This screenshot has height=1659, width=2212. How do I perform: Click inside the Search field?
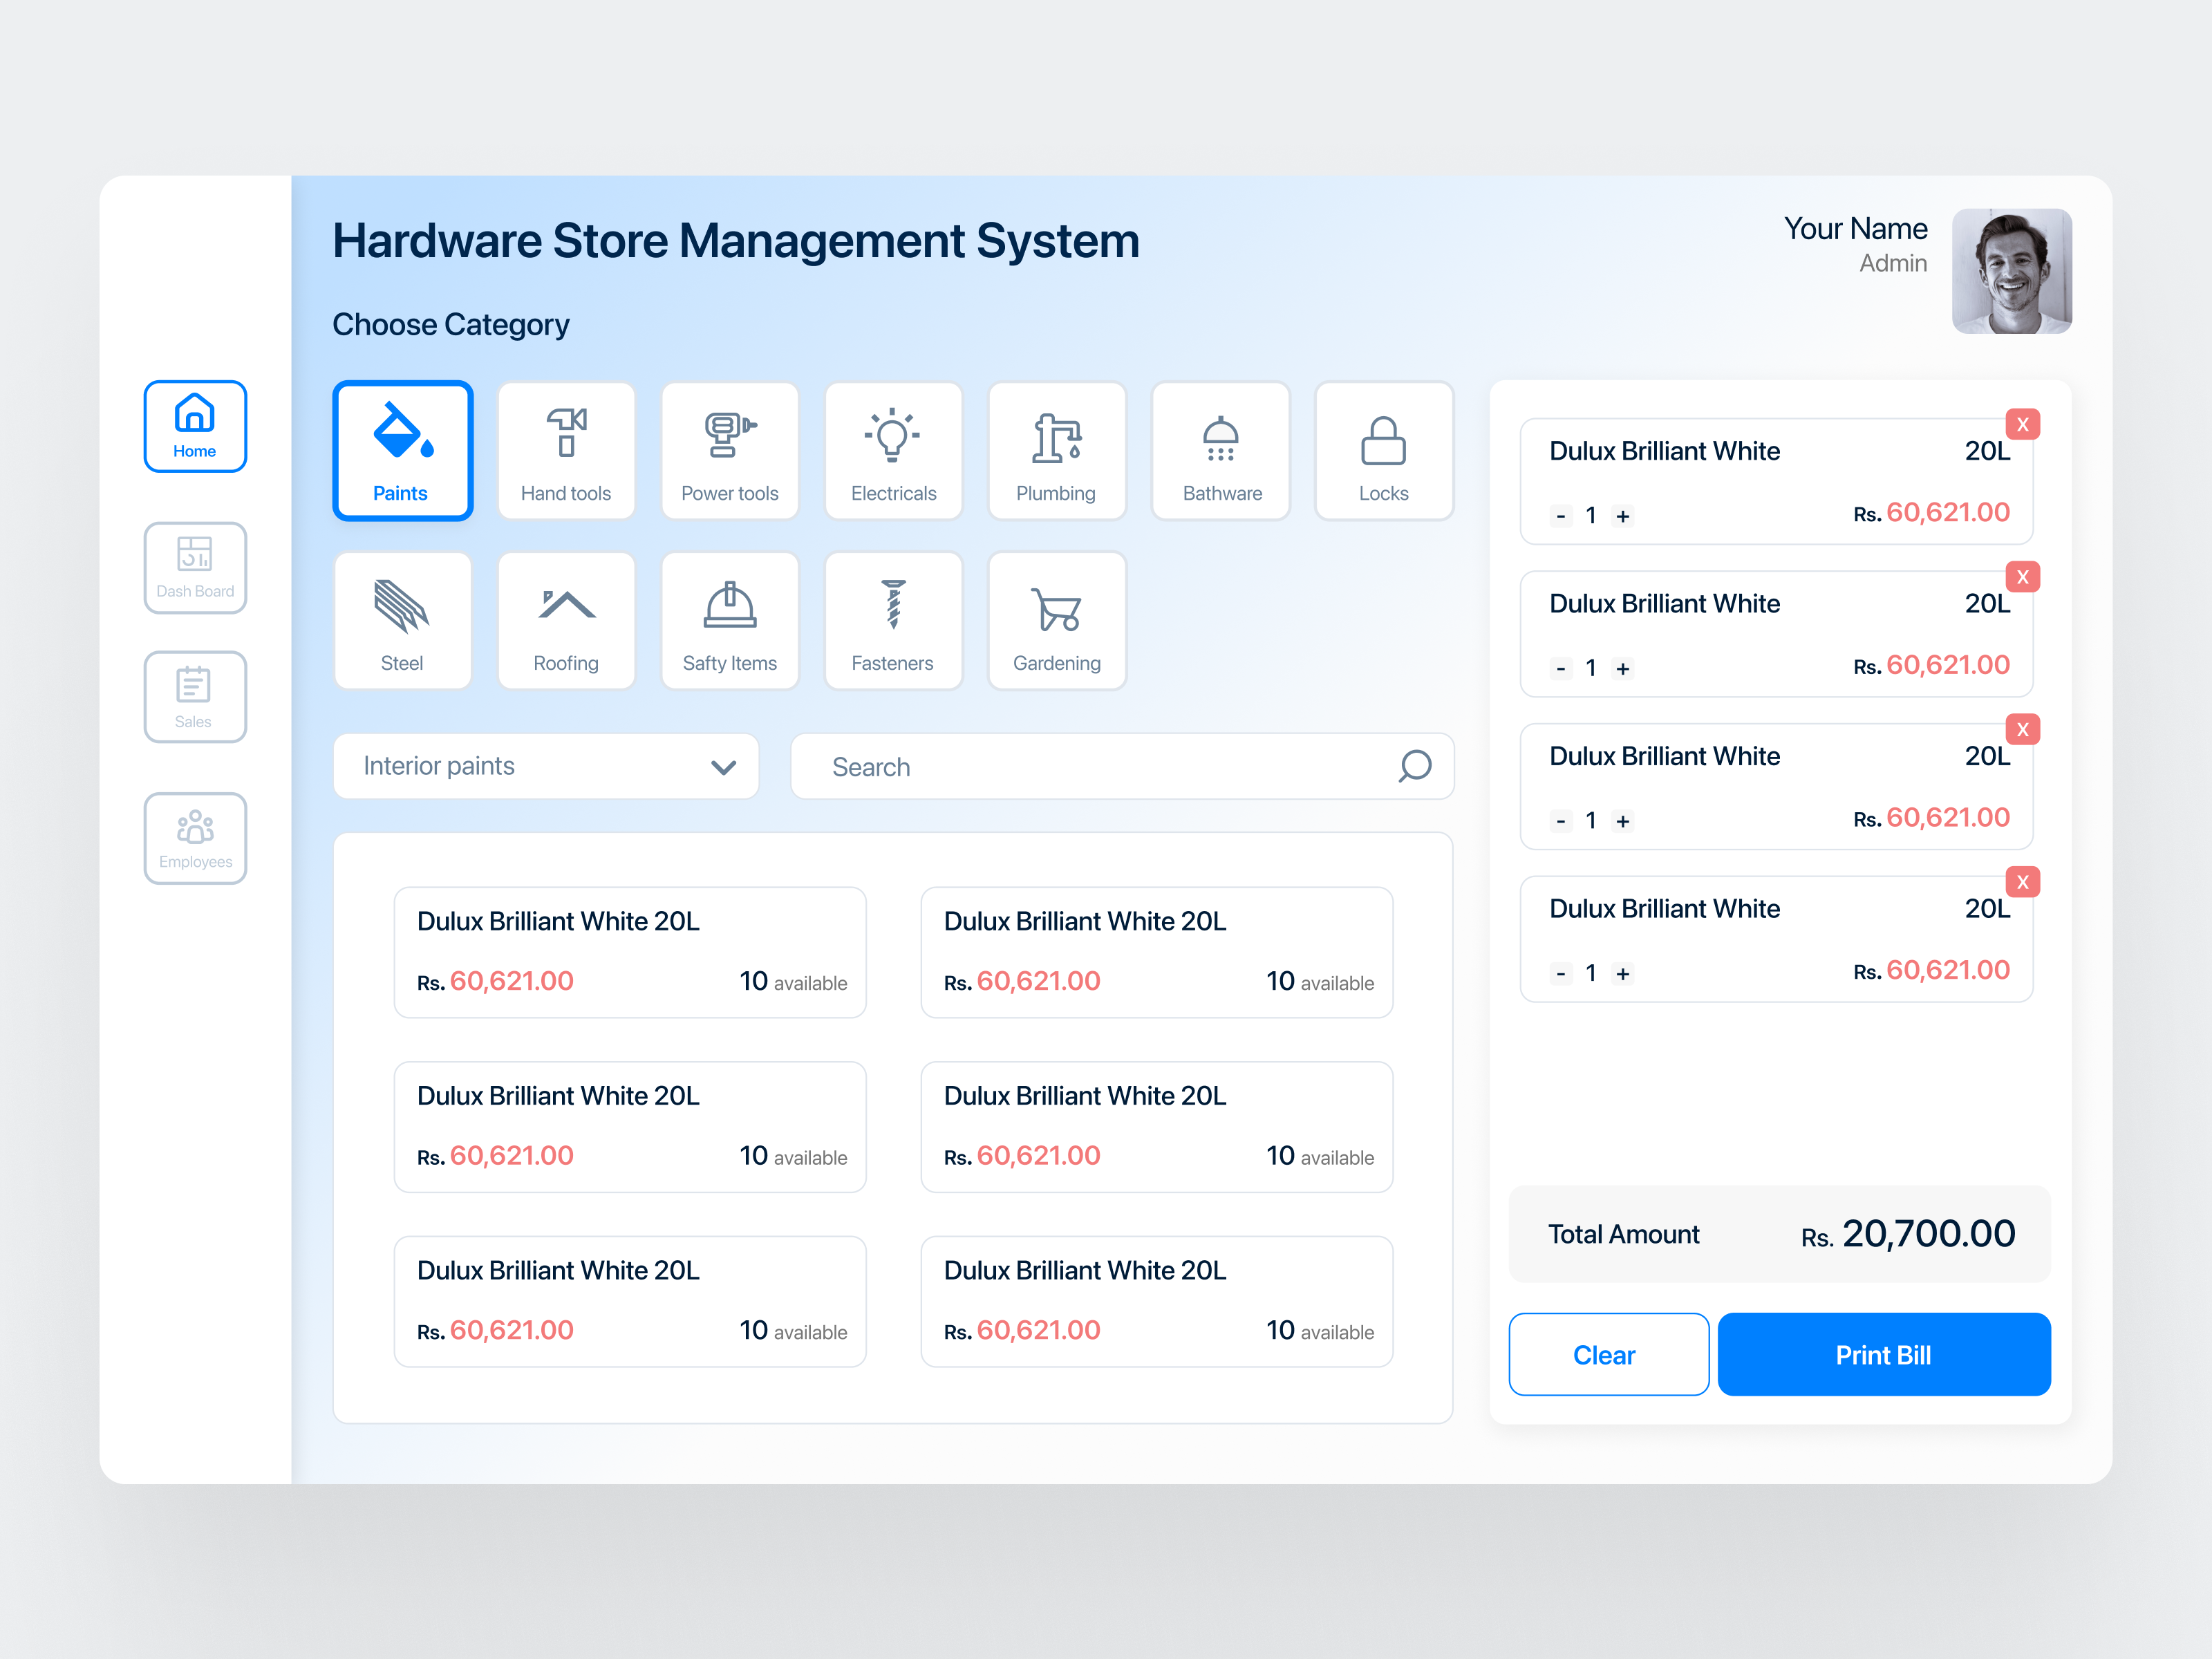(x=1100, y=767)
